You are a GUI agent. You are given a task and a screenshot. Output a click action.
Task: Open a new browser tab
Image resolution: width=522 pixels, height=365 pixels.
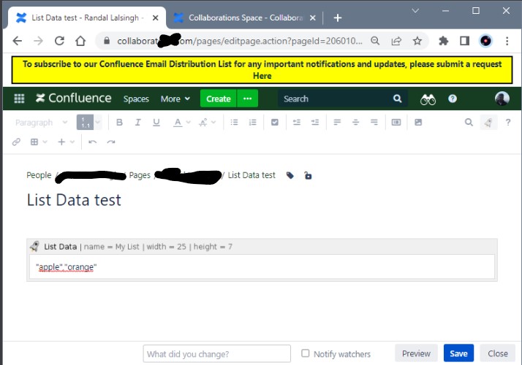pyautogui.click(x=338, y=18)
